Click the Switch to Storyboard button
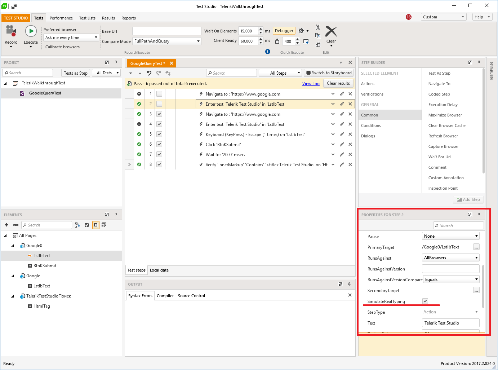This screenshot has width=498, height=370. 328,73
